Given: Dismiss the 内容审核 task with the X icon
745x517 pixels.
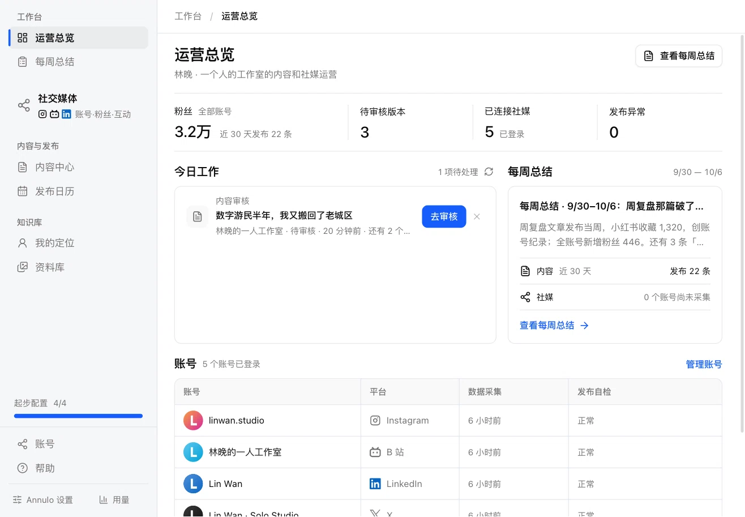Looking at the screenshot, I should (477, 216).
